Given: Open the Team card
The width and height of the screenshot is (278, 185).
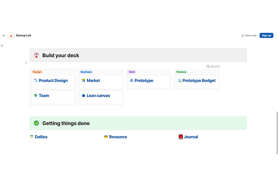Looking at the screenshot, I should click(53, 97).
